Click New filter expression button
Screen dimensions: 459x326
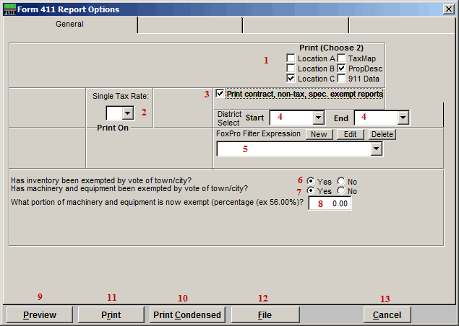click(x=319, y=134)
